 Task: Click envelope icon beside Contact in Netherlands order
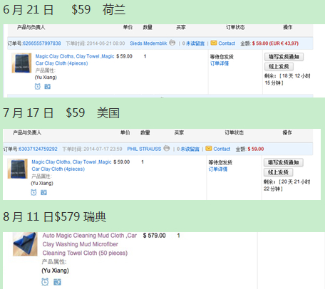click(x=214, y=43)
